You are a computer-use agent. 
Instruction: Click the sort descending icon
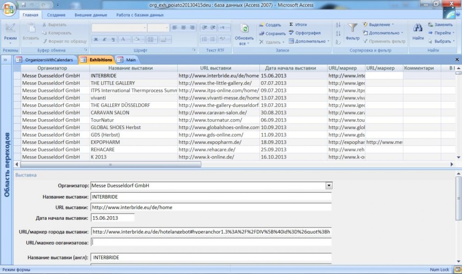pos(338,33)
